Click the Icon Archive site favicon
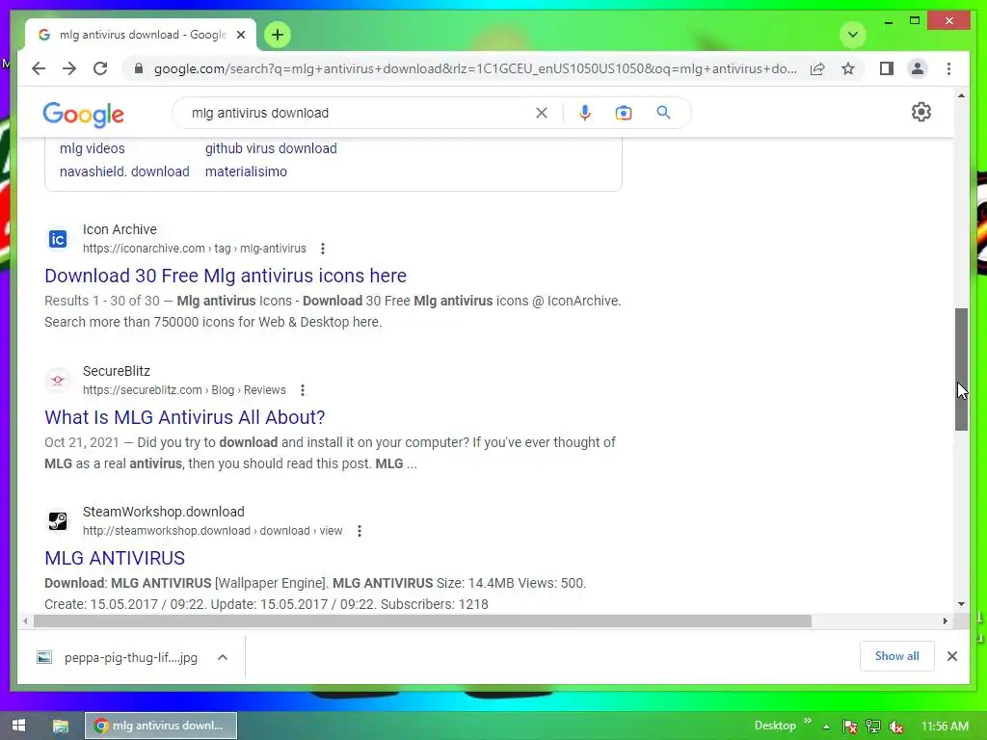Screen dimensions: 987x740 pos(58,239)
